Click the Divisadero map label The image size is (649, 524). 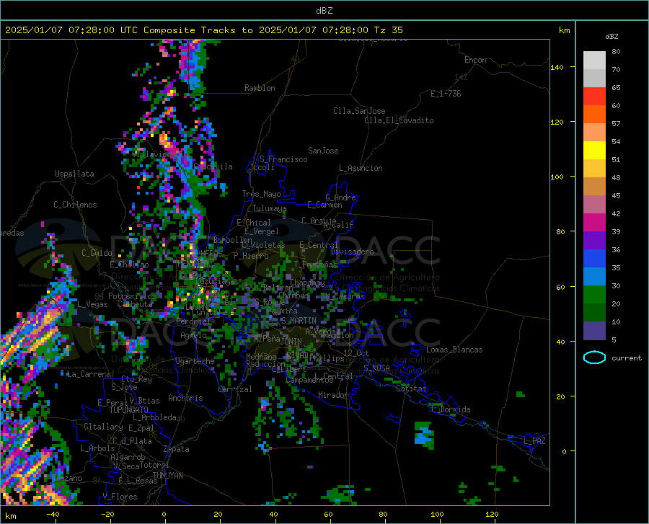[352, 252]
